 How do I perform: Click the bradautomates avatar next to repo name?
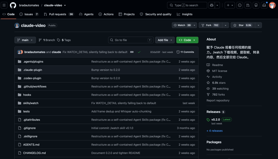[x=17, y=25]
